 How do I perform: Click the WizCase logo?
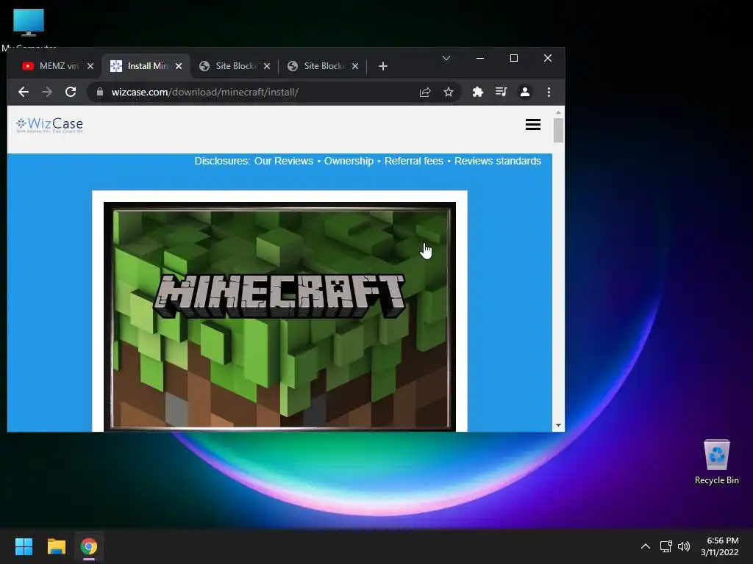pyautogui.click(x=49, y=125)
